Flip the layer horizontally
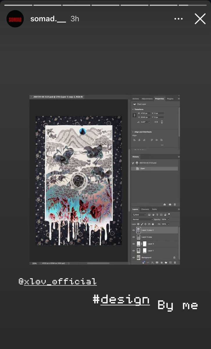211x349 pixels. [156, 122]
